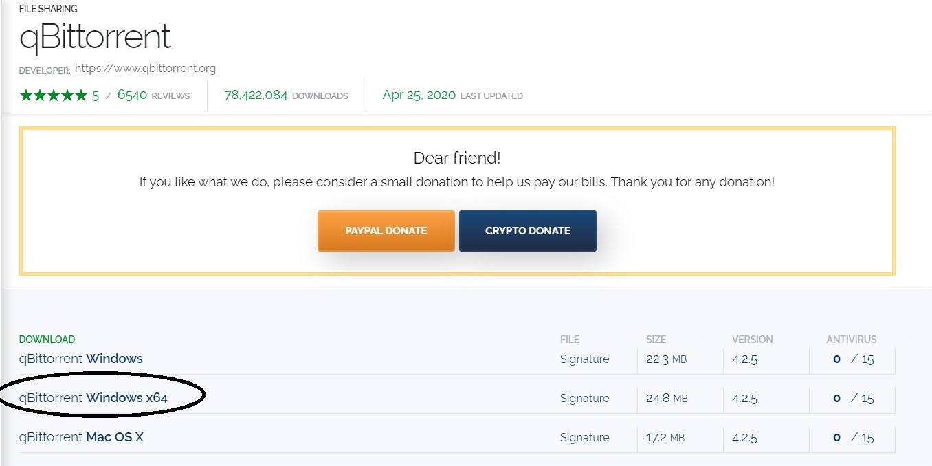Click the FILE SHARING category label

(48, 9)
